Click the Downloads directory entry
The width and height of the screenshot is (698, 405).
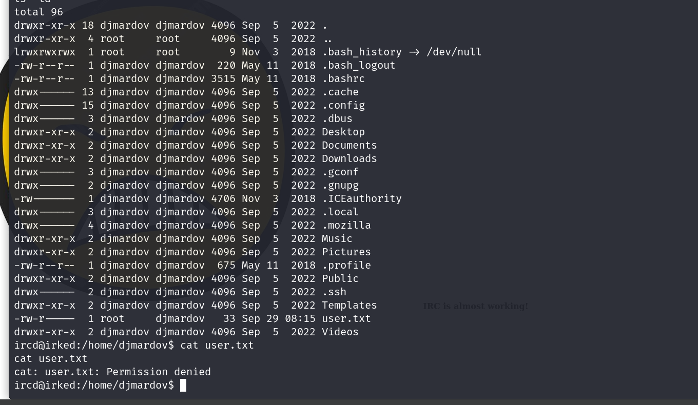(x=349, y=158)
